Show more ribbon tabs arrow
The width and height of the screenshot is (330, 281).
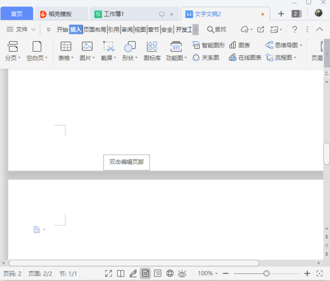point(195,30)
